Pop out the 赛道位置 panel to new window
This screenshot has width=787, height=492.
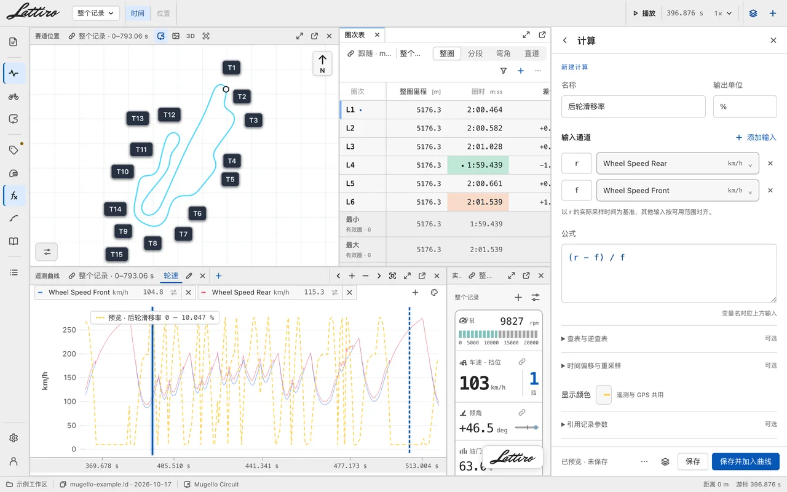(x=314, y=36)
